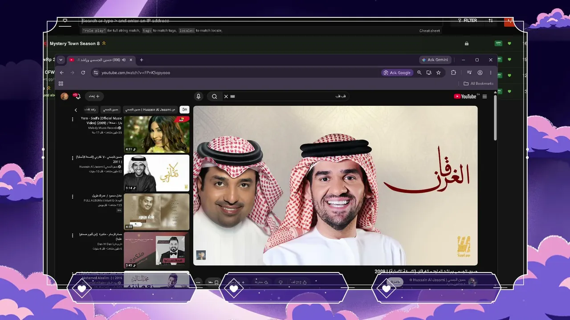Screen dimensions: 570x320
Task: Open the Chrome apps grid icon
Action: tap(61, 84)
